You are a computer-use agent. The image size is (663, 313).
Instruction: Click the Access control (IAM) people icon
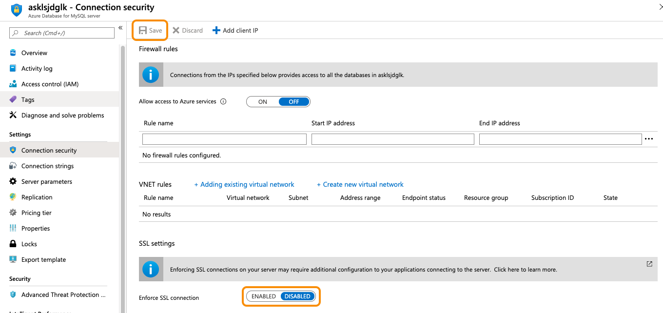(13, 84)
